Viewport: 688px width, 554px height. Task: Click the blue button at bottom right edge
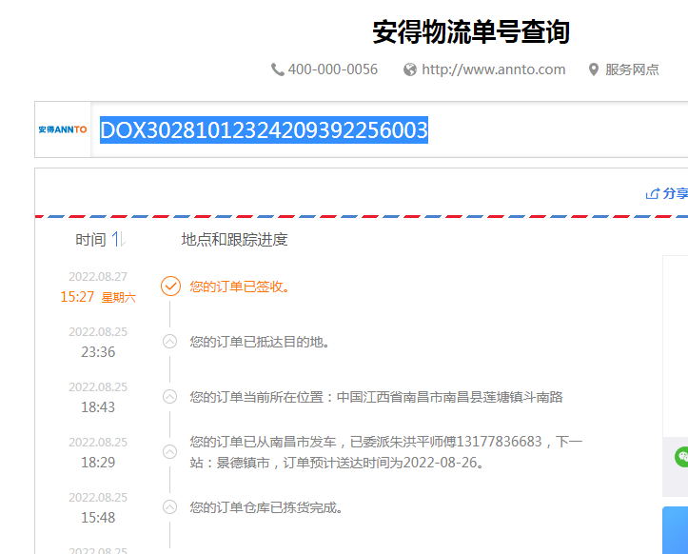pyautogui.click(x=676, y=530)
